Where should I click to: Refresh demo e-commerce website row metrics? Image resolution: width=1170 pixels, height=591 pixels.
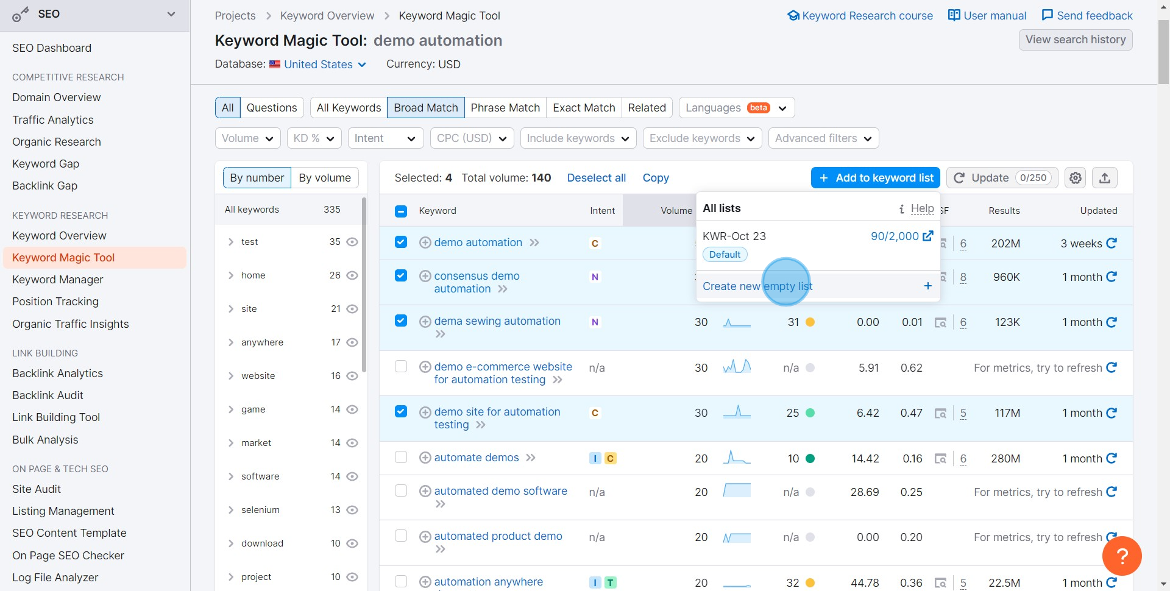(x=1111, y=367)
